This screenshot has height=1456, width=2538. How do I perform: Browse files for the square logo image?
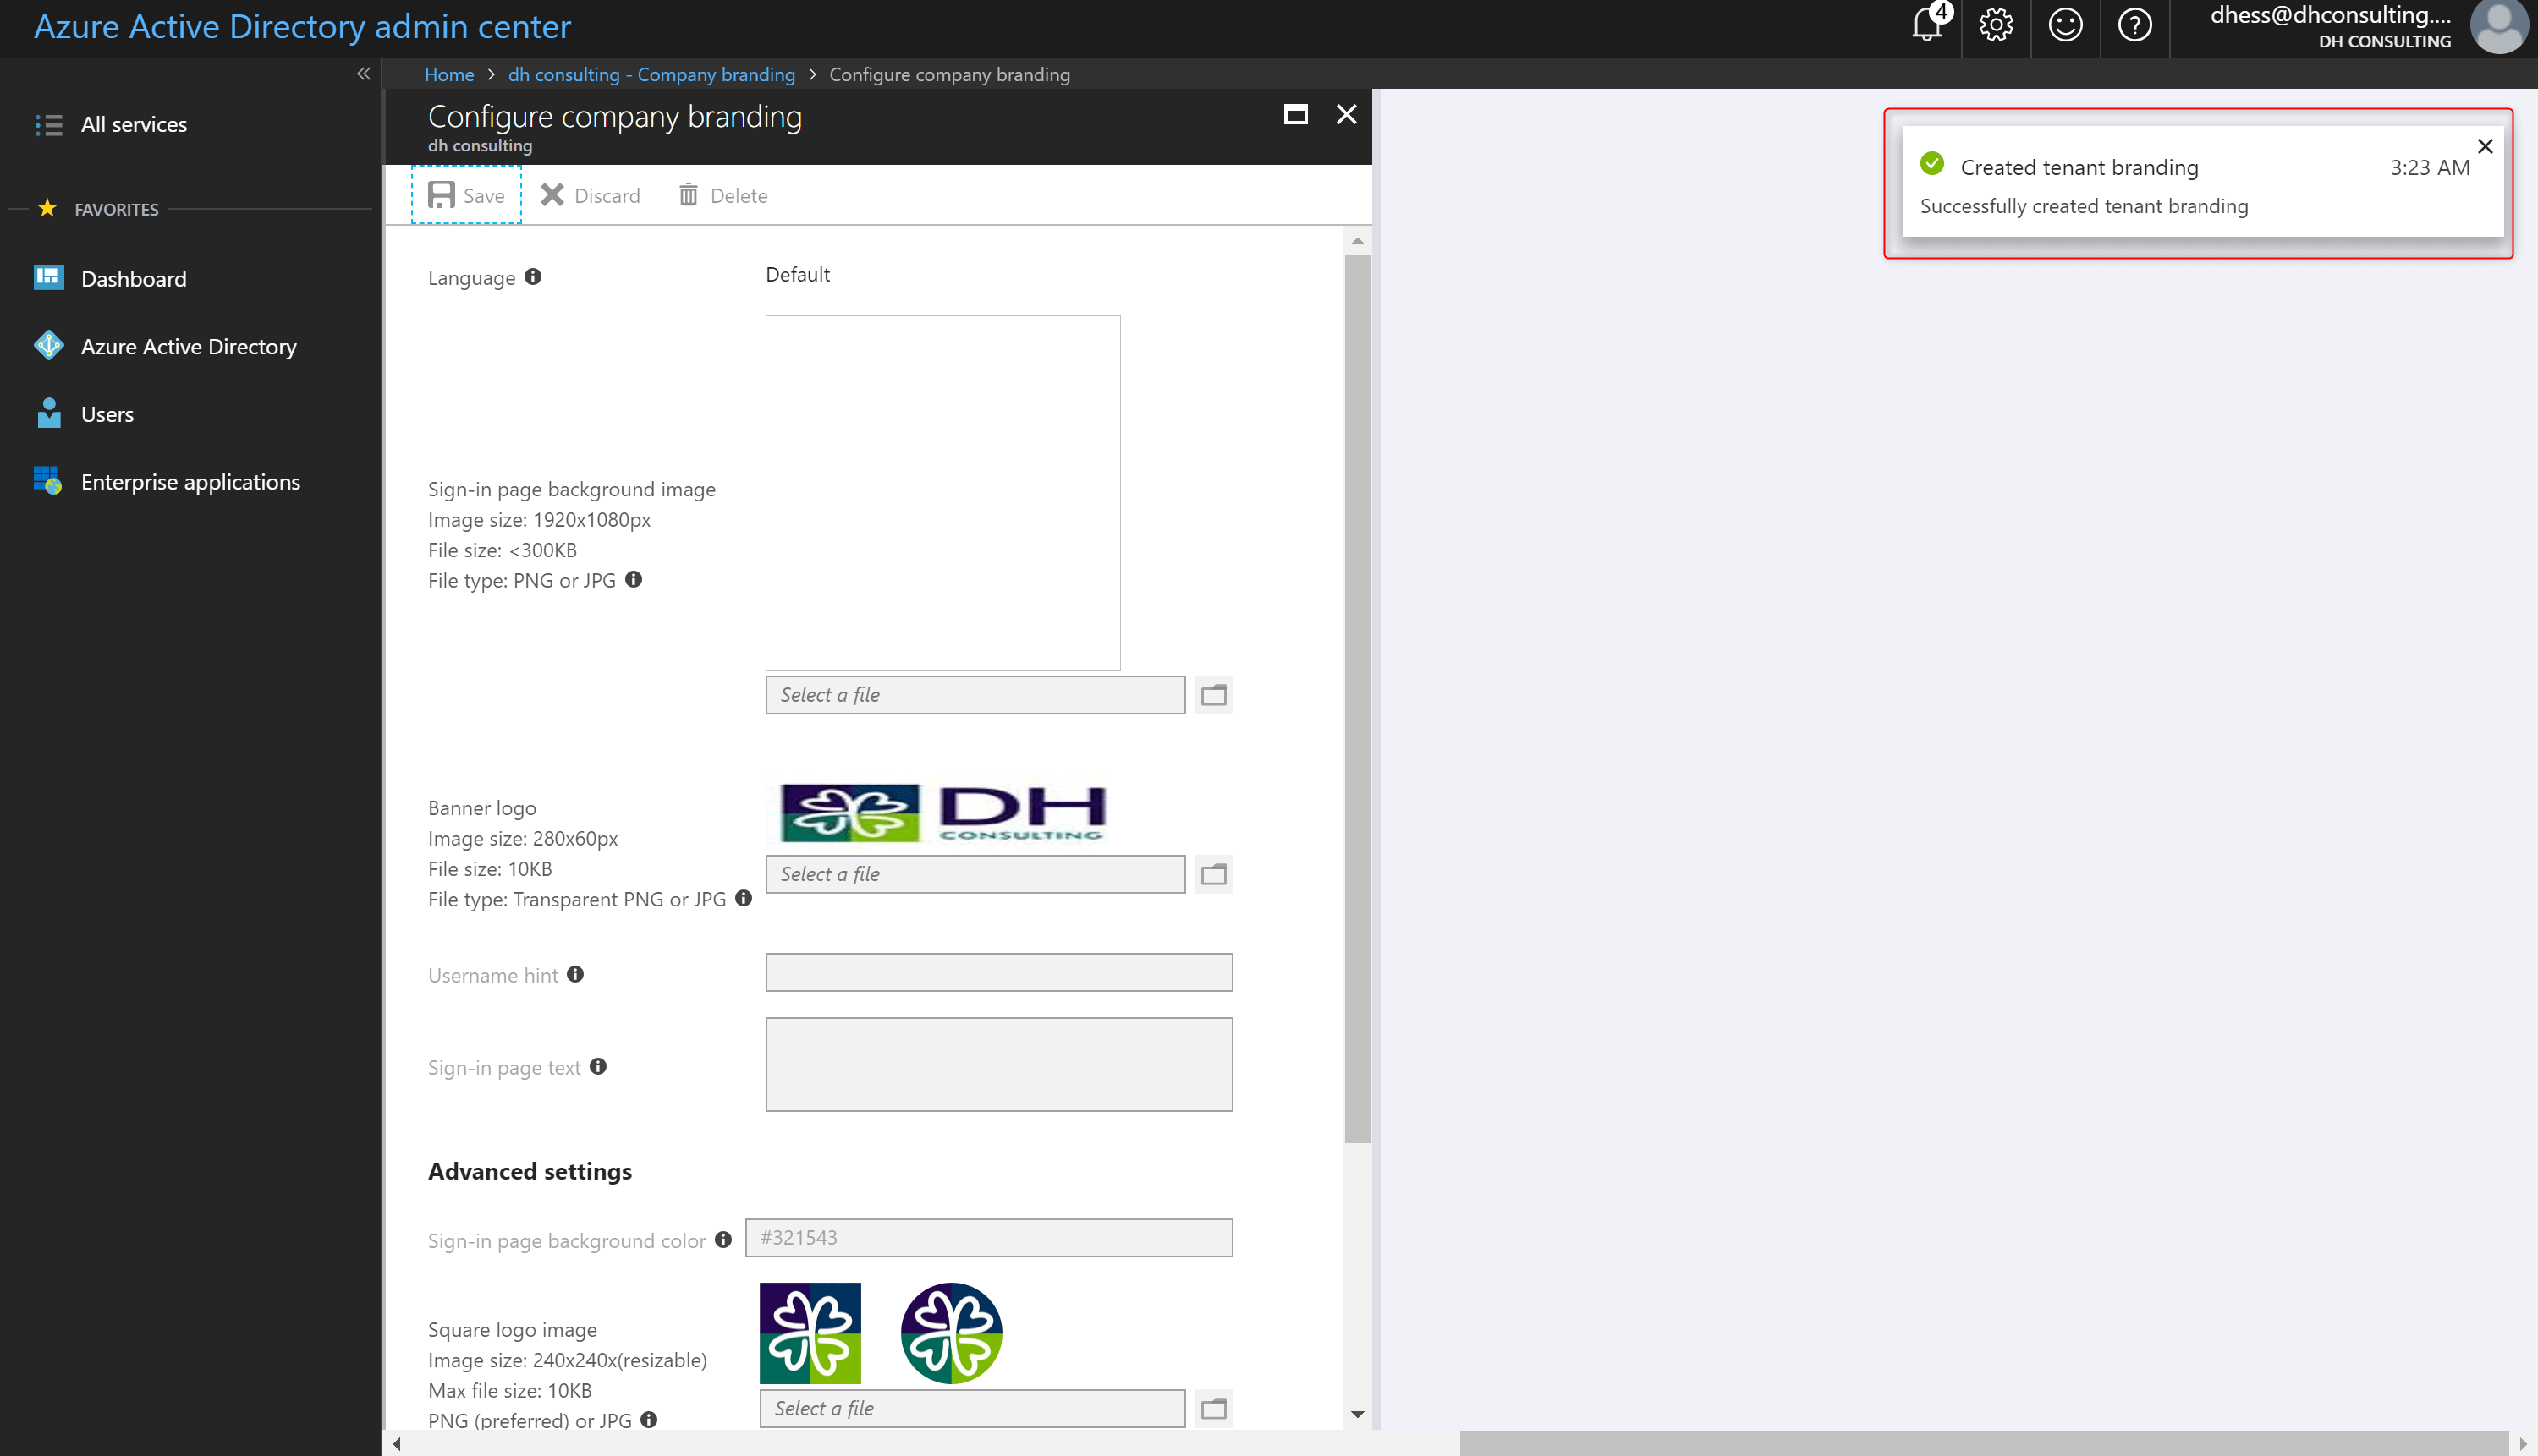pyautogui.click(x=1212, y=1407)
